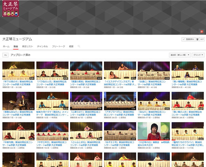
Task: Go to the チャンネル tab
Action: point(43,46)
